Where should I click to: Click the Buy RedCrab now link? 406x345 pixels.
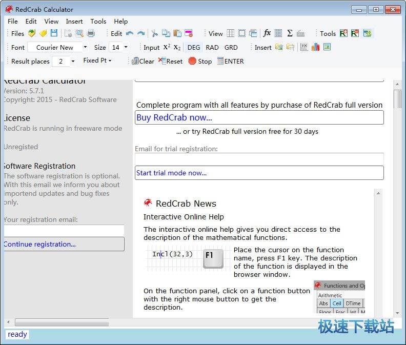click(174, 117)
